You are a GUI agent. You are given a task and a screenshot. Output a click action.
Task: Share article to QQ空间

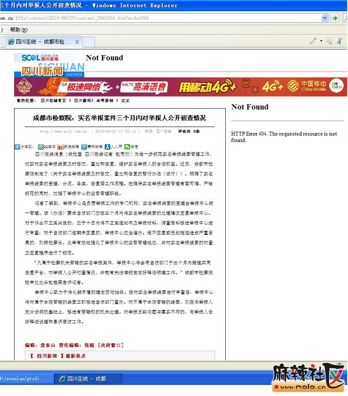47,147
